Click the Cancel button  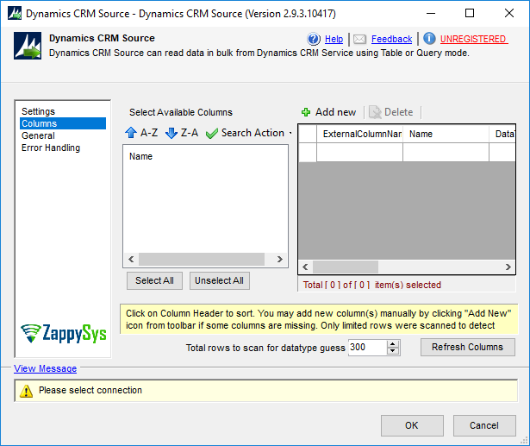click(484, 425)
